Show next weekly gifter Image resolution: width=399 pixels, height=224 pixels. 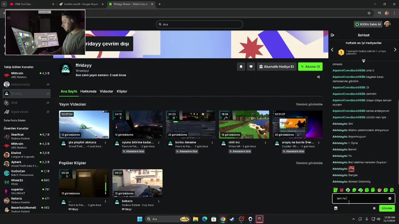tap(395, 50)
